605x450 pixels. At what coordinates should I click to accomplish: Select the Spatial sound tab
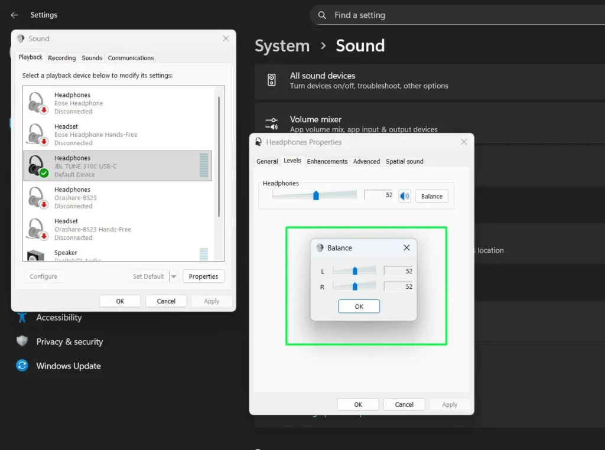405,161
